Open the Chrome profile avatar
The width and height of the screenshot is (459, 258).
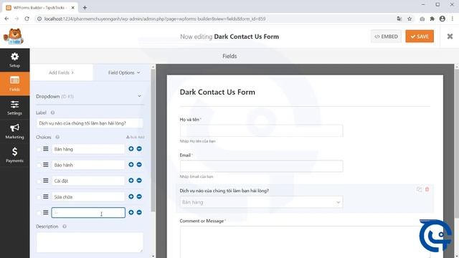click(443, 19)
